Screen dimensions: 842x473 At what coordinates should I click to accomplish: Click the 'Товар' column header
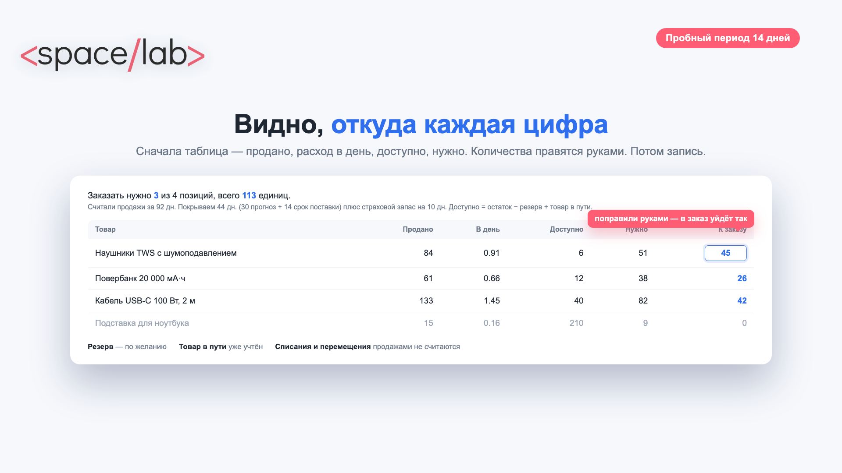105,229
